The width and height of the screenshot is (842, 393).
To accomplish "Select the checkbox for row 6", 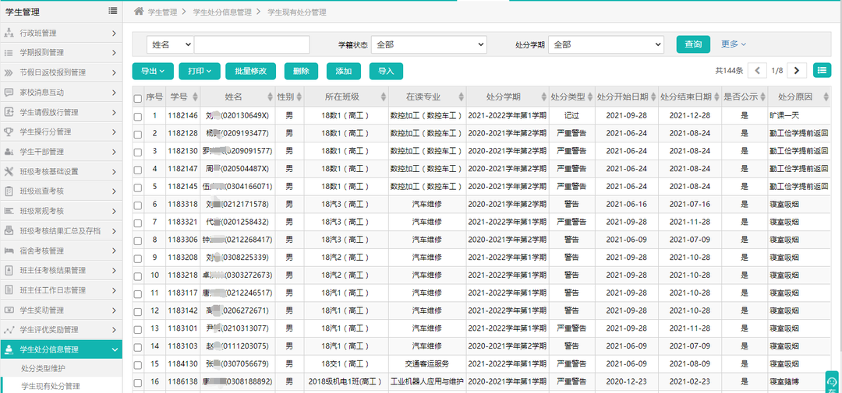I will [138, 205].
